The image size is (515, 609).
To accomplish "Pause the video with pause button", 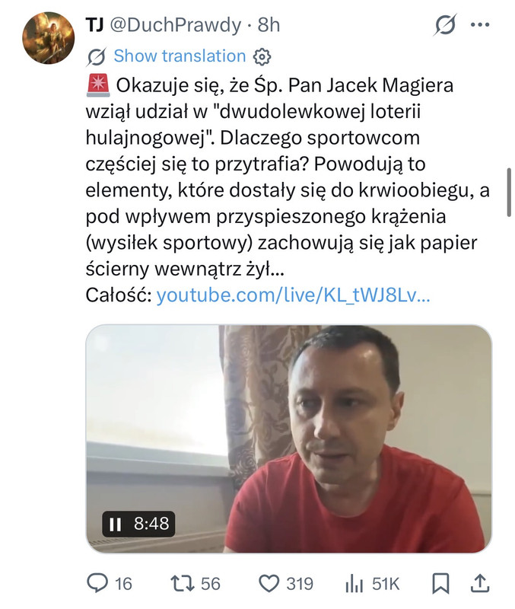I will coord(116,524).
